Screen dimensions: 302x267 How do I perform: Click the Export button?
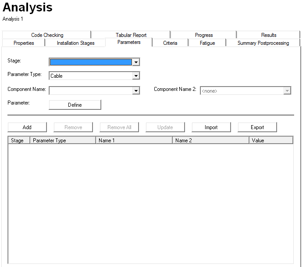pos(257,127)
